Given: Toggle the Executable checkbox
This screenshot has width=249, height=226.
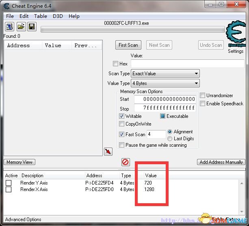Looking at the screenshot, I should pos(162,116).
